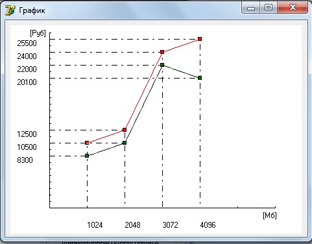Click the Y-axis label 22000
Image resolution: width=312 pixels, height=244 pixels.
click(x=27, y=69)
